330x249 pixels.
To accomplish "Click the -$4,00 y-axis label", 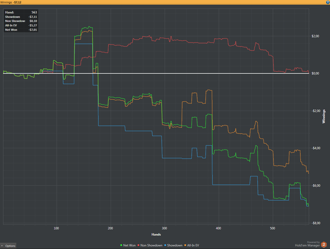I will [316, 148].
